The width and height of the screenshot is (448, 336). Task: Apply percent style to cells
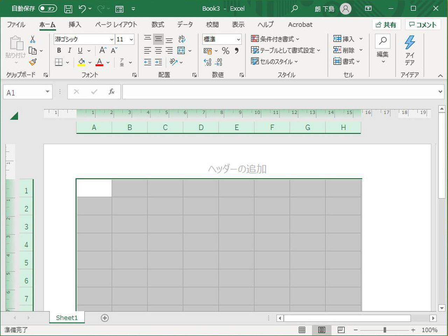tap(225, 51)
